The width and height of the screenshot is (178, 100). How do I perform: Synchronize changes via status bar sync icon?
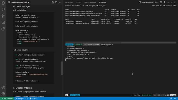pos(26,99)
